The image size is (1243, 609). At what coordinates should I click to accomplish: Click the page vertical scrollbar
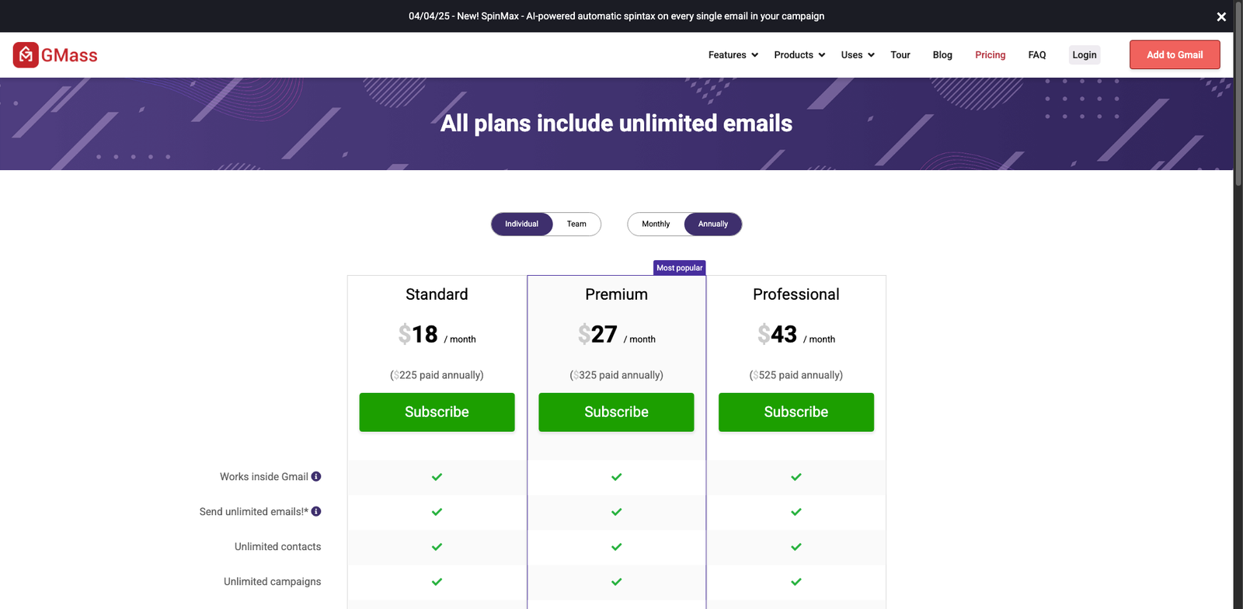point(1238,109)
